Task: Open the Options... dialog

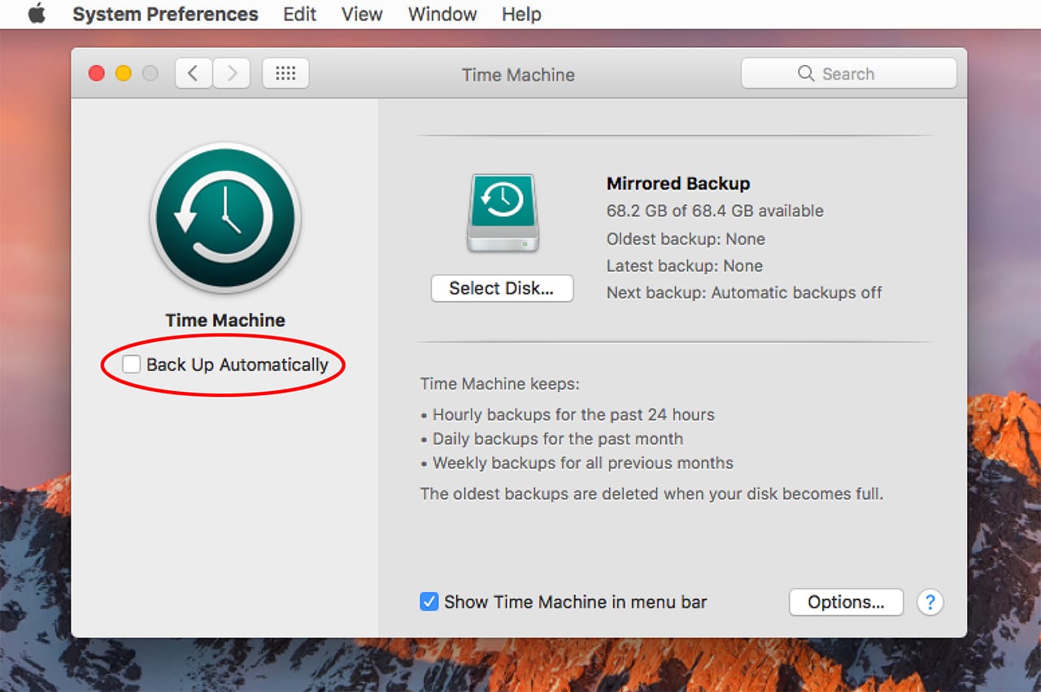Action: (x=846, y=603)
